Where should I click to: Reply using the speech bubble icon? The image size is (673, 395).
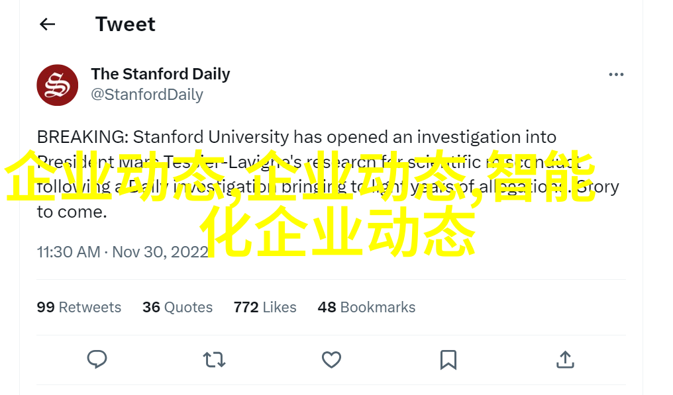pos(97,359)
